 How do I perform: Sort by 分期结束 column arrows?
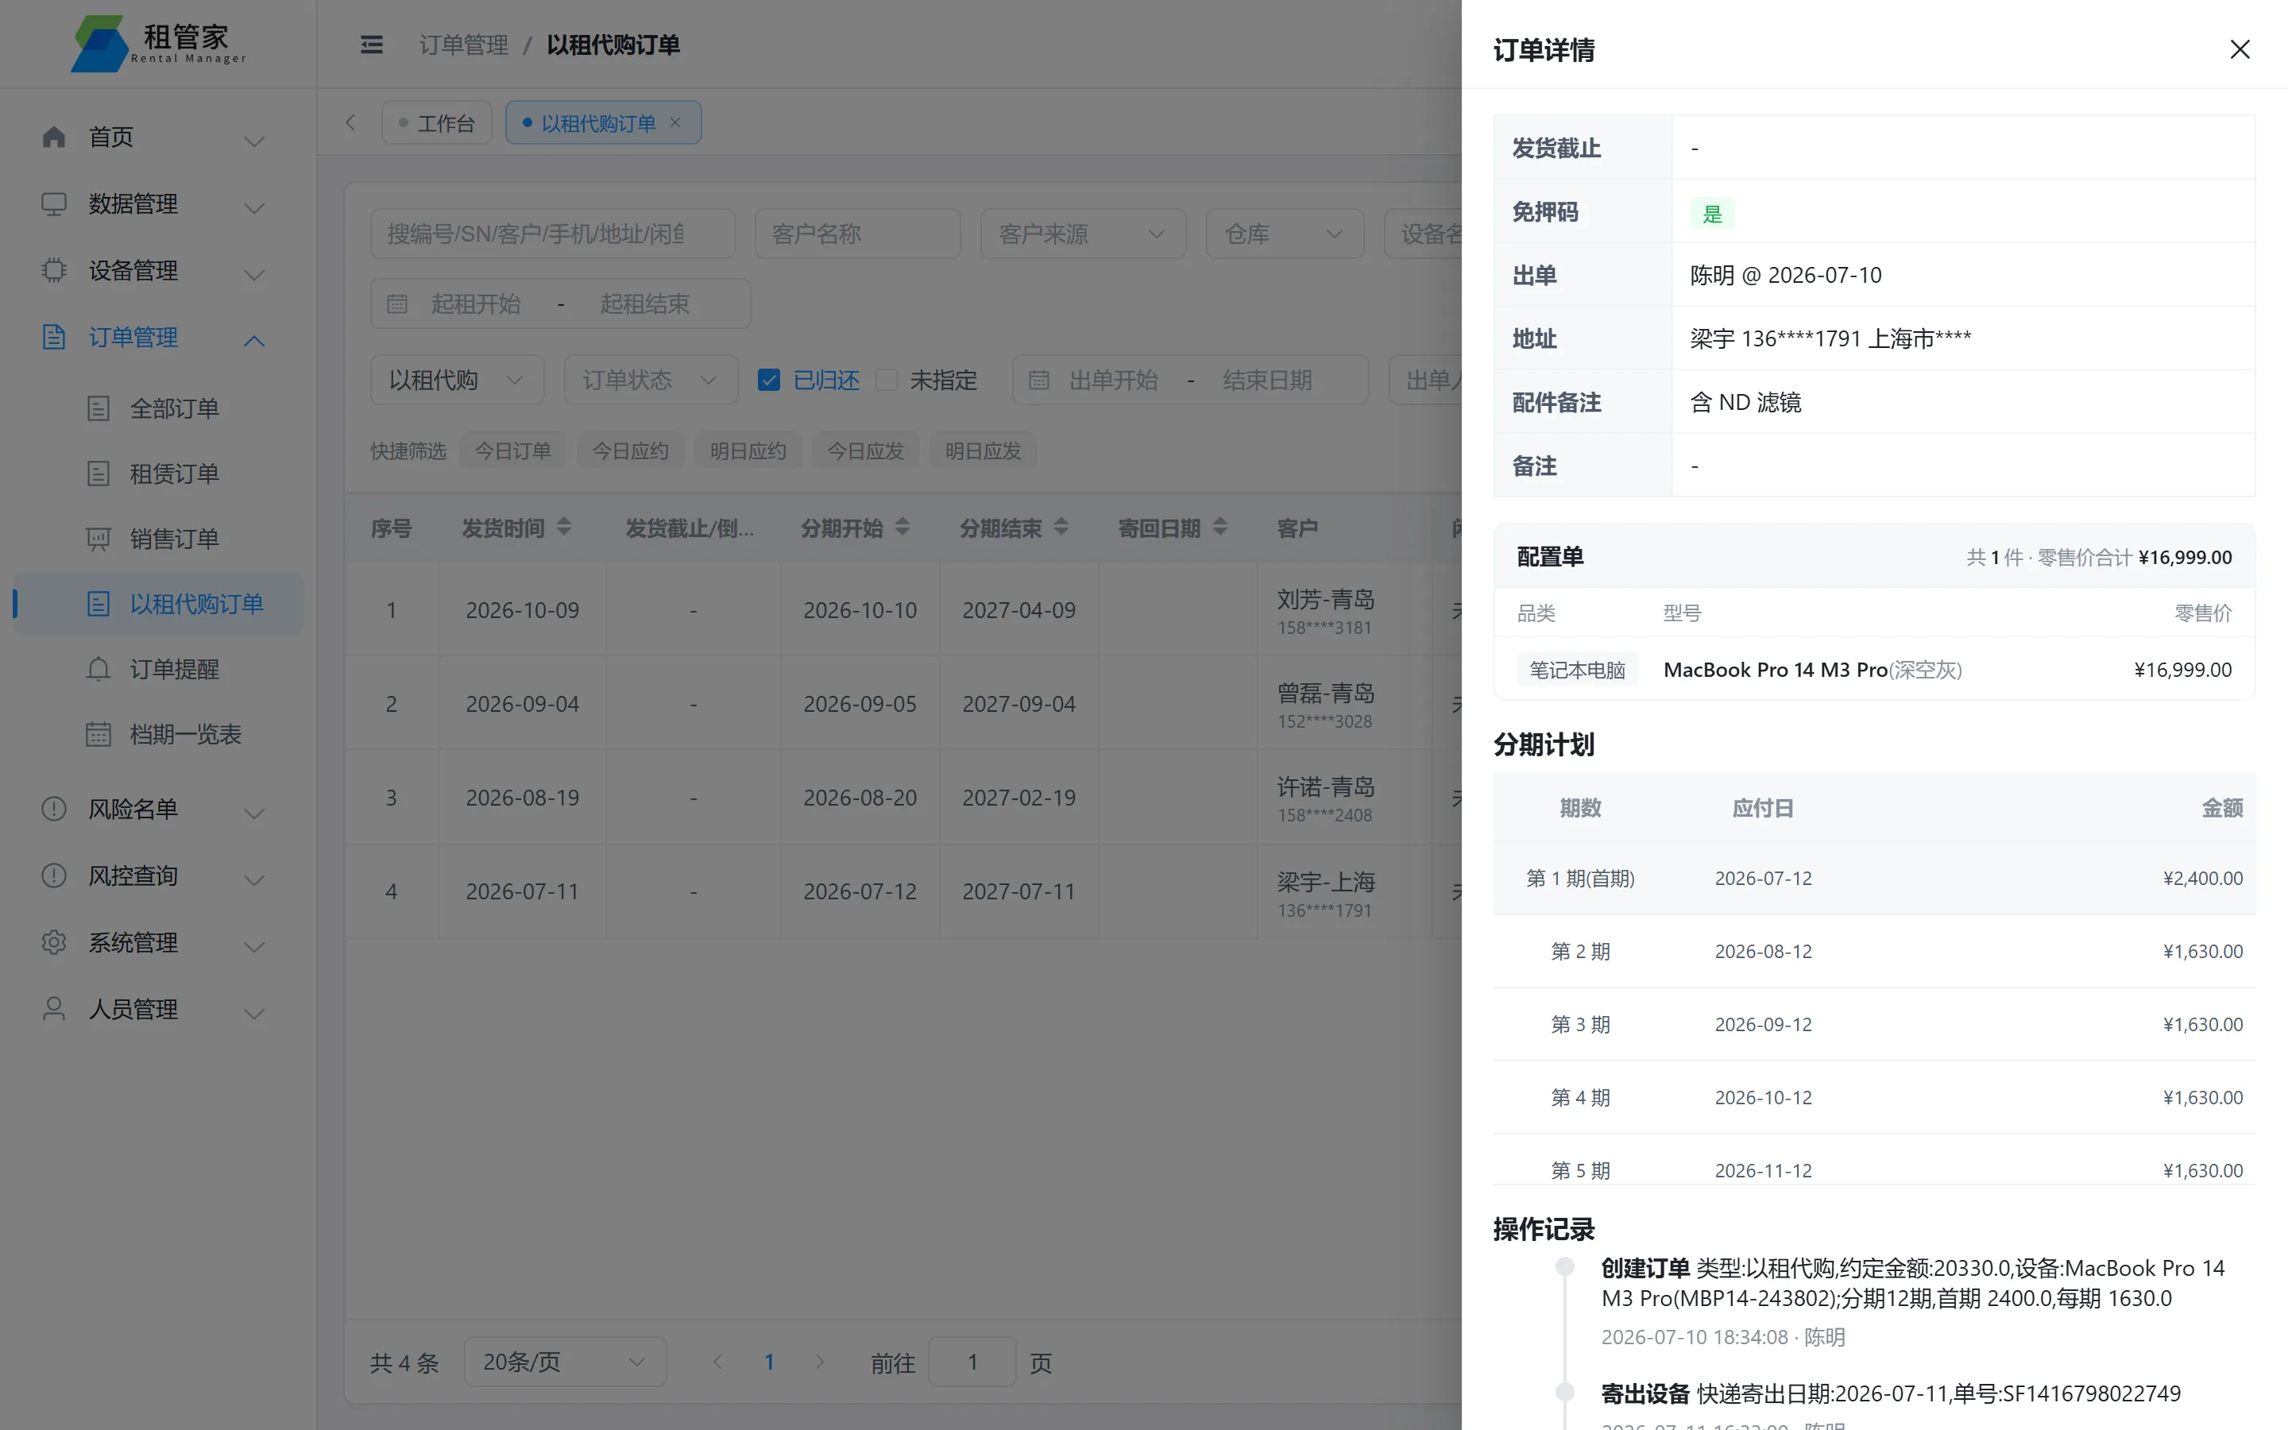[x=1061, y=527]
